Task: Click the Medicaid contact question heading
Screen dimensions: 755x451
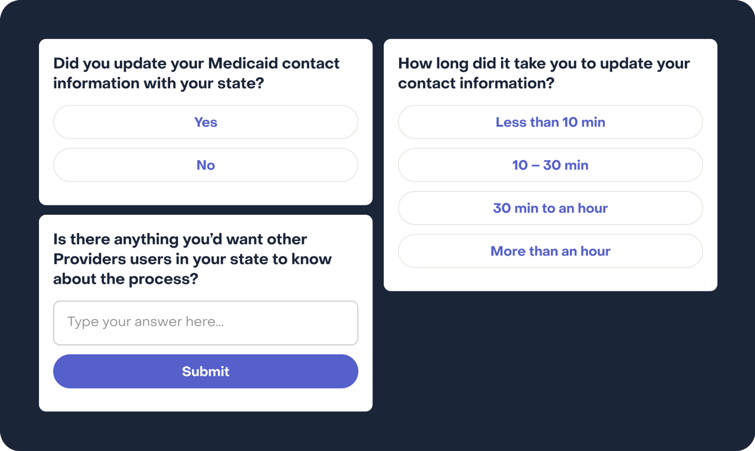Action: [x=196, y=73]
